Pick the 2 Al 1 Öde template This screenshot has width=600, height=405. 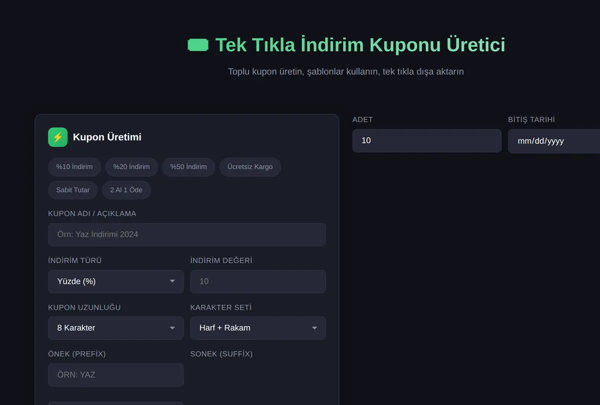(126, 190)
